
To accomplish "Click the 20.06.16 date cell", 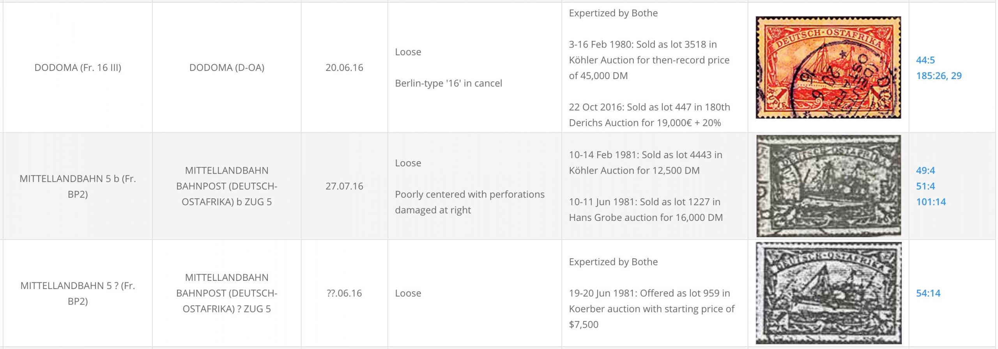I will [x=344, y=67].
